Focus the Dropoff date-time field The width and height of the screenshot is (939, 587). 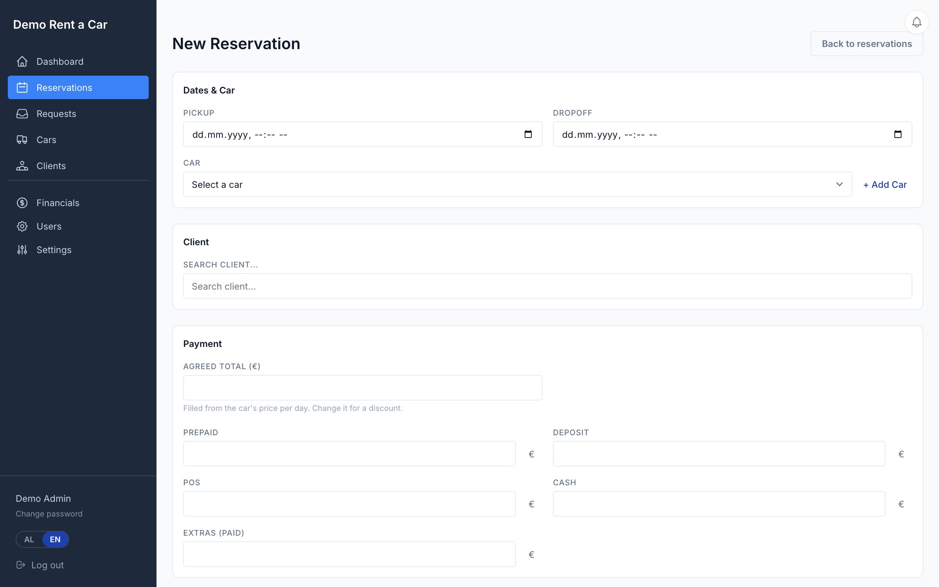point(732,134)
